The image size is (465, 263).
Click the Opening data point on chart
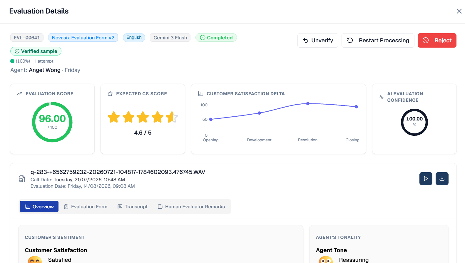point(211,119)
